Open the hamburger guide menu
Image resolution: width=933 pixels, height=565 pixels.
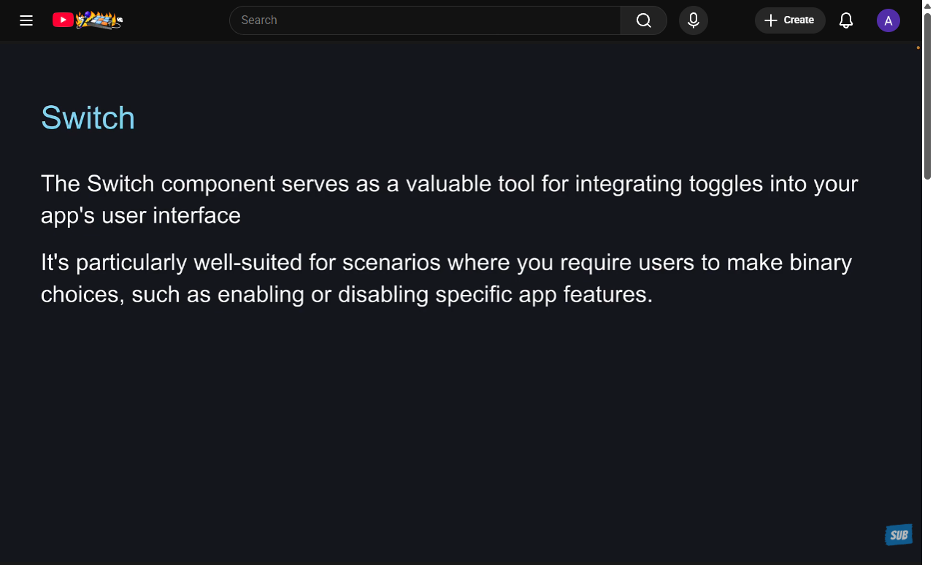click(26, 20)
